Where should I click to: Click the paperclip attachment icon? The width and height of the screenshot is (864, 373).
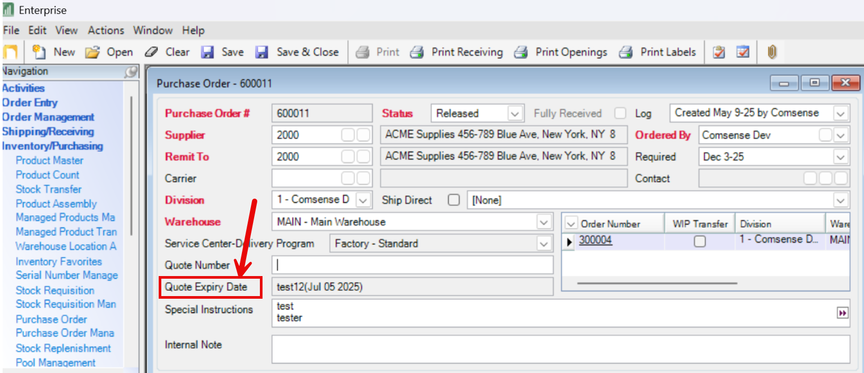[x=772, y=52]
